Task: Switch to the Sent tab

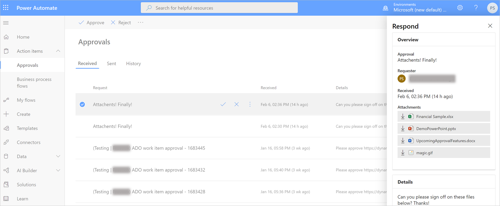Action: point(111,64)
